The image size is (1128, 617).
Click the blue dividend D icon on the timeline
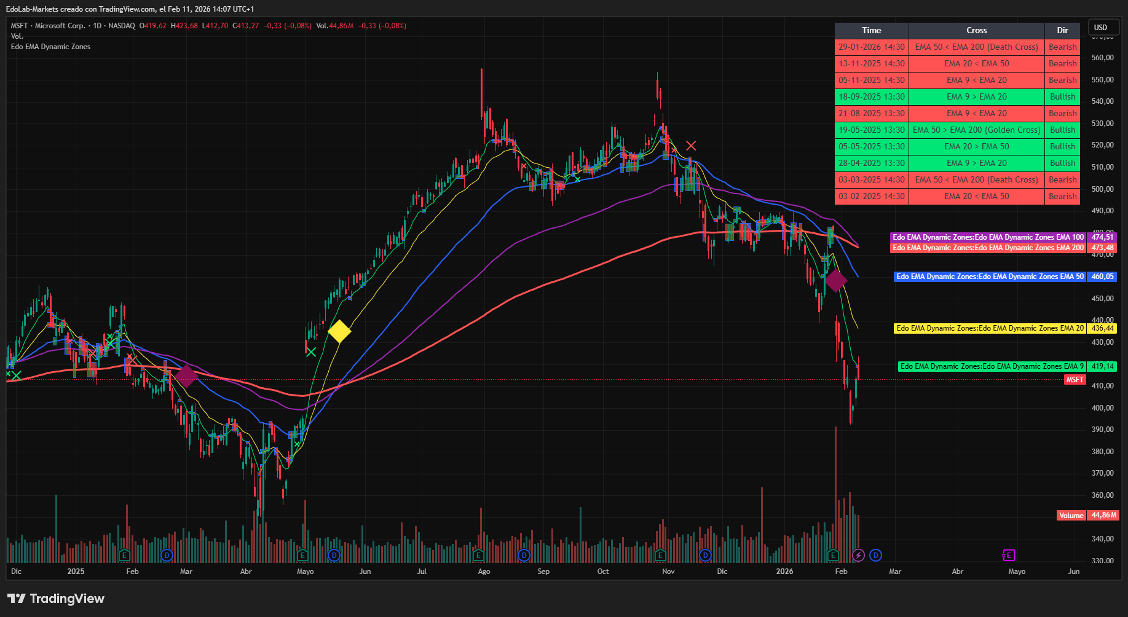tap(875, 555)
